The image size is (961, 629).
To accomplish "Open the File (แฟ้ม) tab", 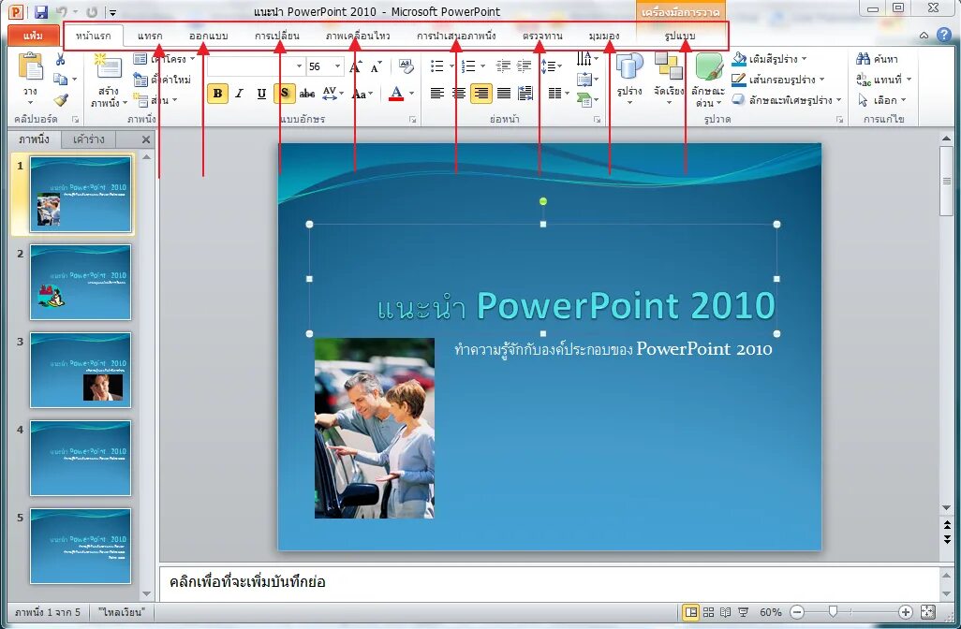I will pyautogui.click(x=33, y=36).
